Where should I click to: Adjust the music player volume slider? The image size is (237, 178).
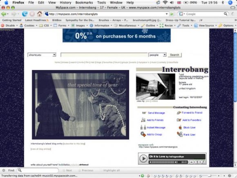tap(163, 162)
